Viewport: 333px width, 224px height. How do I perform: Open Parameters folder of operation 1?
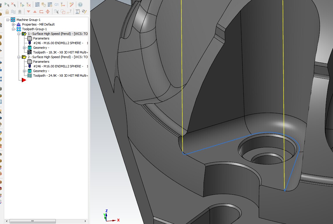point(30,38)
